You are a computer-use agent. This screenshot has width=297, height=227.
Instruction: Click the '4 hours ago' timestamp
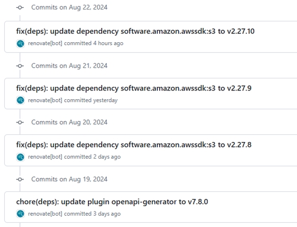pos(108,43)
